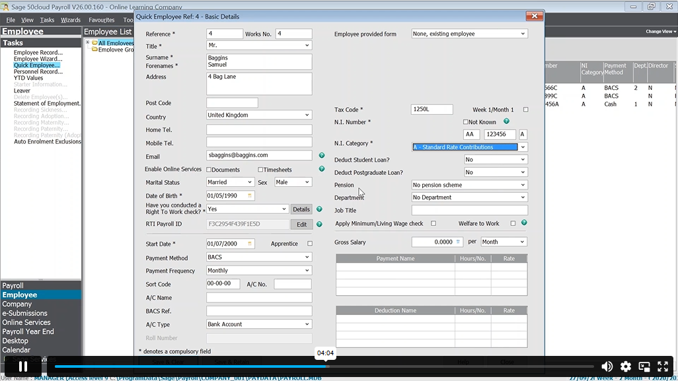Open the Wizards menu
The height and width of the screenshot is (381, 678).
(x=71, y=20)
